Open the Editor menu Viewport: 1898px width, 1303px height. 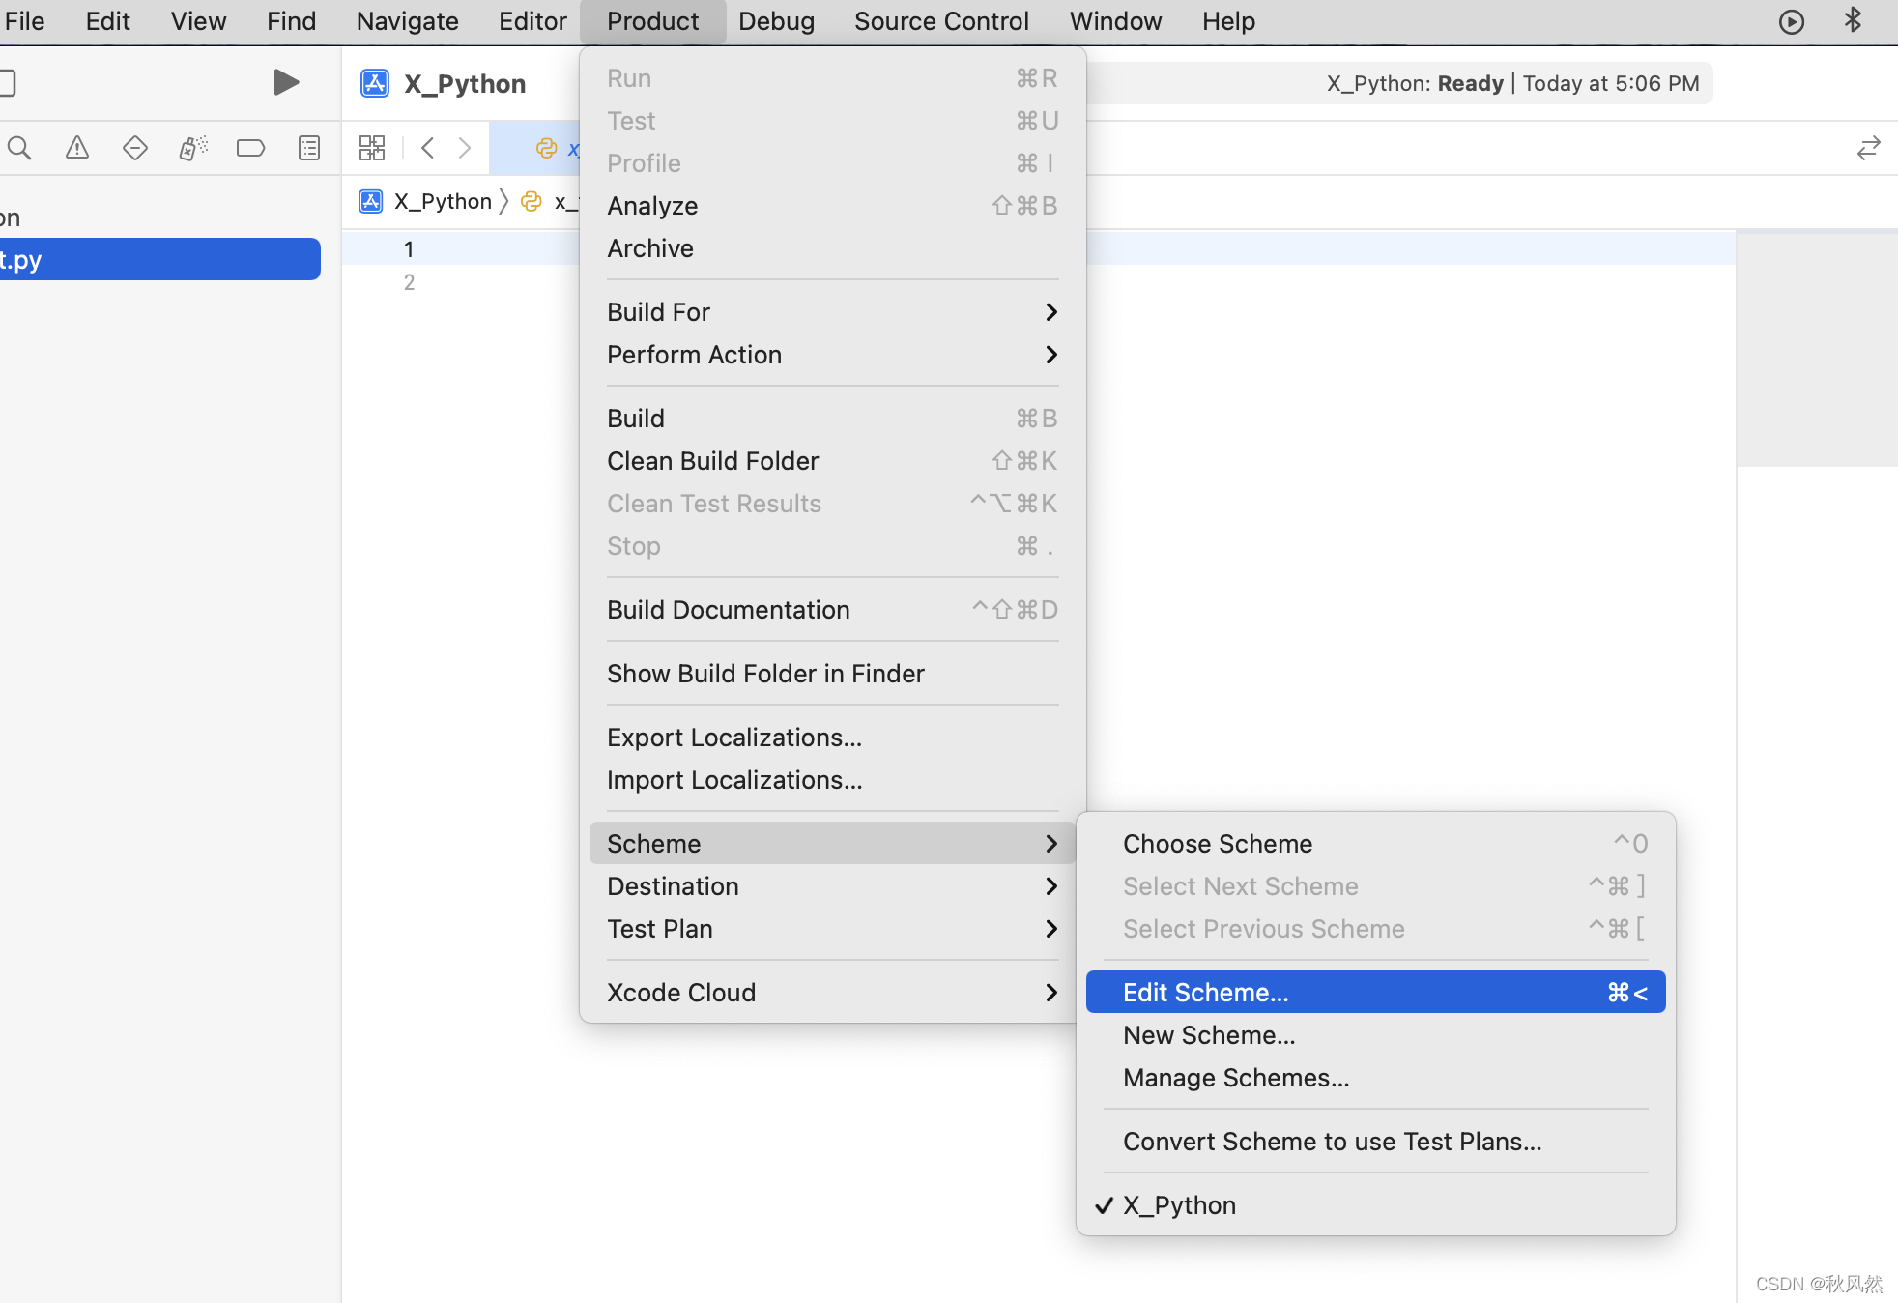(532, 21)
